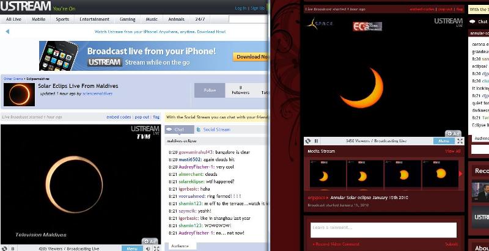The height and width of the screenshot is (251, 489).
Task: Open the Ad button on right window player
Action: pos(453,134)
